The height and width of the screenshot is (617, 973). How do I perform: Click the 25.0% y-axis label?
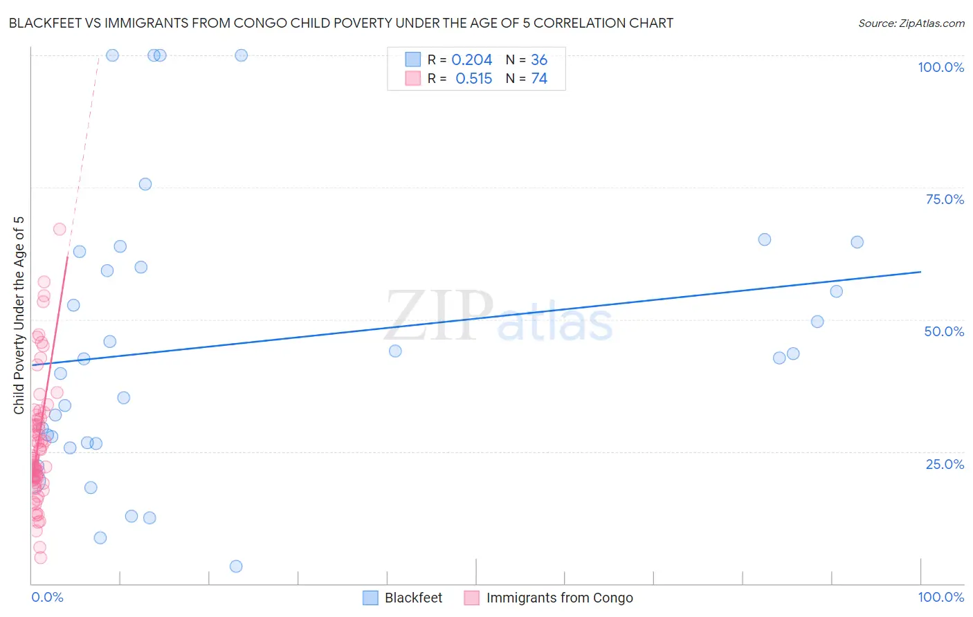coord(945,463)
